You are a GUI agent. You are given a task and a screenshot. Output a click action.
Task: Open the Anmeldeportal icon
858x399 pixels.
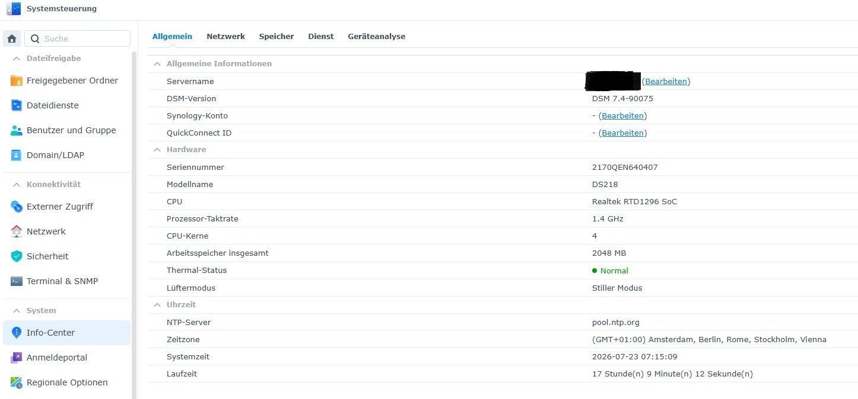tap(17, 358)
